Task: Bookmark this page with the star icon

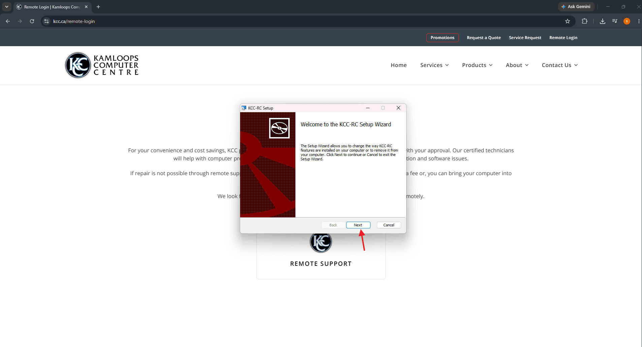Action: tap(568, 21)
